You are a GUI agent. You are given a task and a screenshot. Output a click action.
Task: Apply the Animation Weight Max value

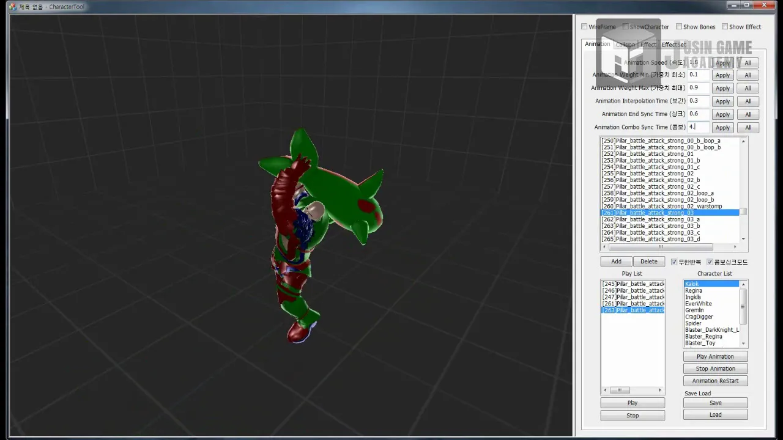[723, 88]
